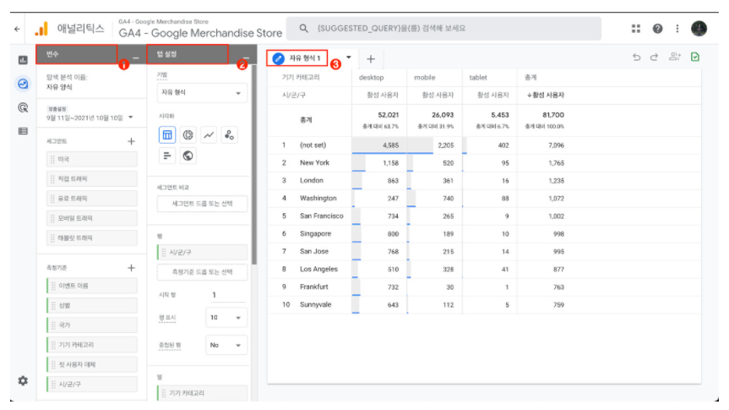Select the 모바일 트래픽 segment chip
729x410 pixels.
point(92,218)
